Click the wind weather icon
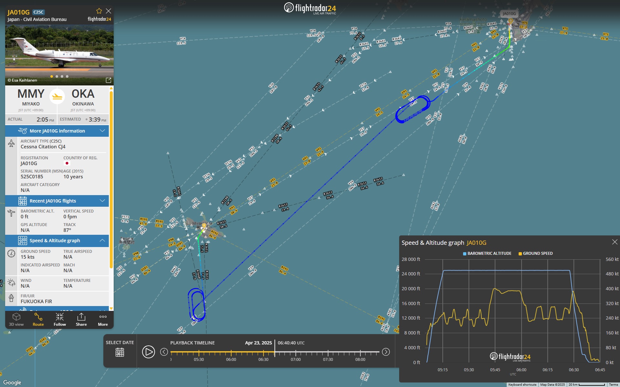The height and width of the screenshot is (387, 620). click(11, 283)
